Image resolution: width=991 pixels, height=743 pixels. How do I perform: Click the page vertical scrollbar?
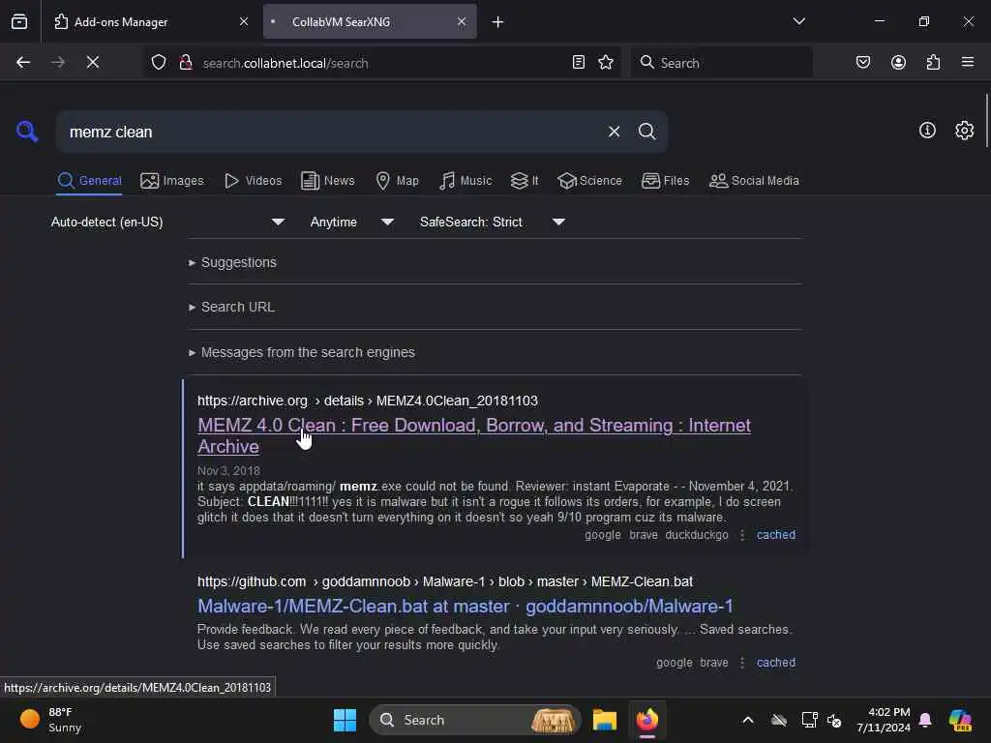click(x=986, y=120)
